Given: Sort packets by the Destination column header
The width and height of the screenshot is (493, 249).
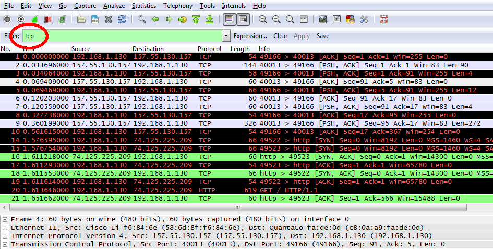Looking at the screenshot, I should (x=164, y=49).
